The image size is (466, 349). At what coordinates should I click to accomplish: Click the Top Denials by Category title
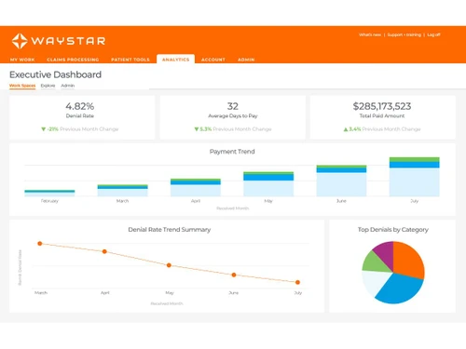pos(393,230)
